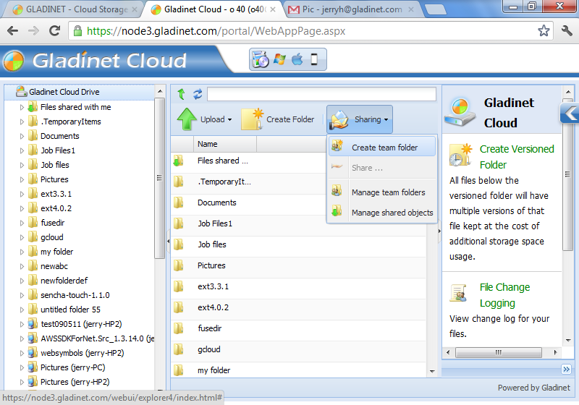This screenshot has width=579, height=405.
Task: Click the Files shared folder icon in file list
Action: (178, 161)
